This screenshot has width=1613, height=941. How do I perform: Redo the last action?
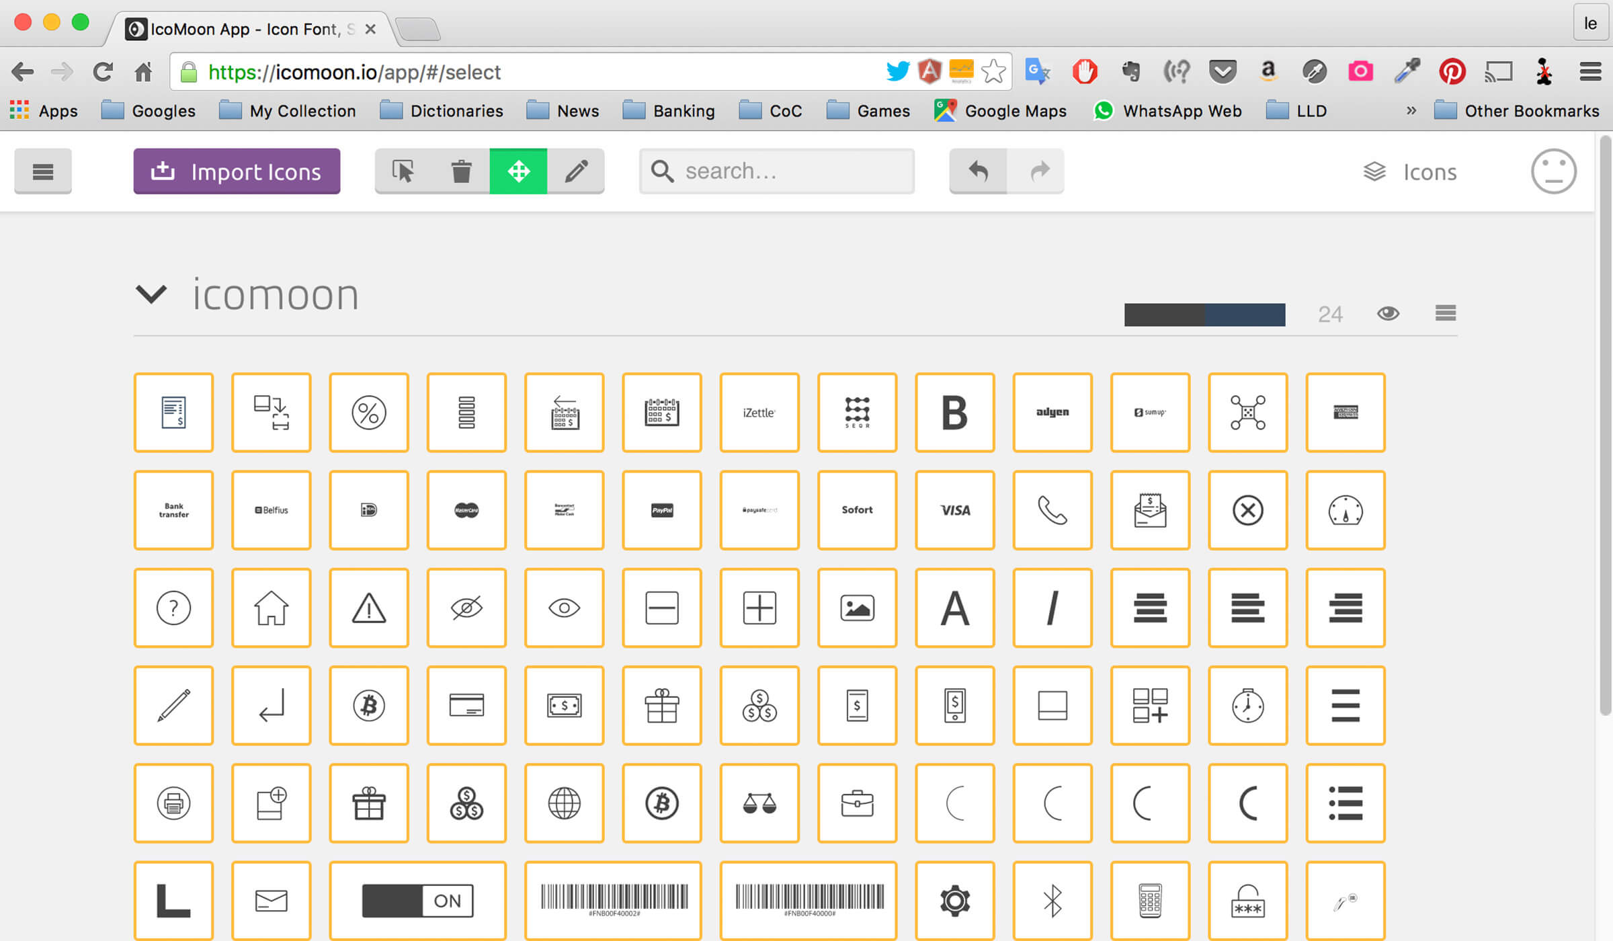coord(1036,171)
